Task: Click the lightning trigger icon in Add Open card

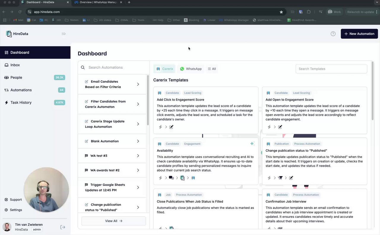Action: [x=269, y=127]
